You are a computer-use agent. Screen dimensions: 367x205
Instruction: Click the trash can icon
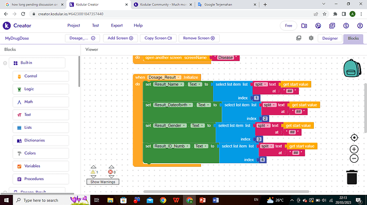coord(352,177)
